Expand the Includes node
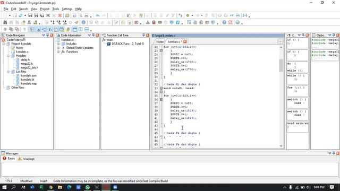The width and height of the screenshot is (340, 191). (x=58, y=44)
